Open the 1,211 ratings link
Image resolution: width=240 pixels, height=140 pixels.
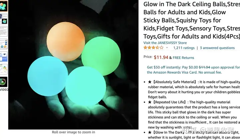coord(184,48)
